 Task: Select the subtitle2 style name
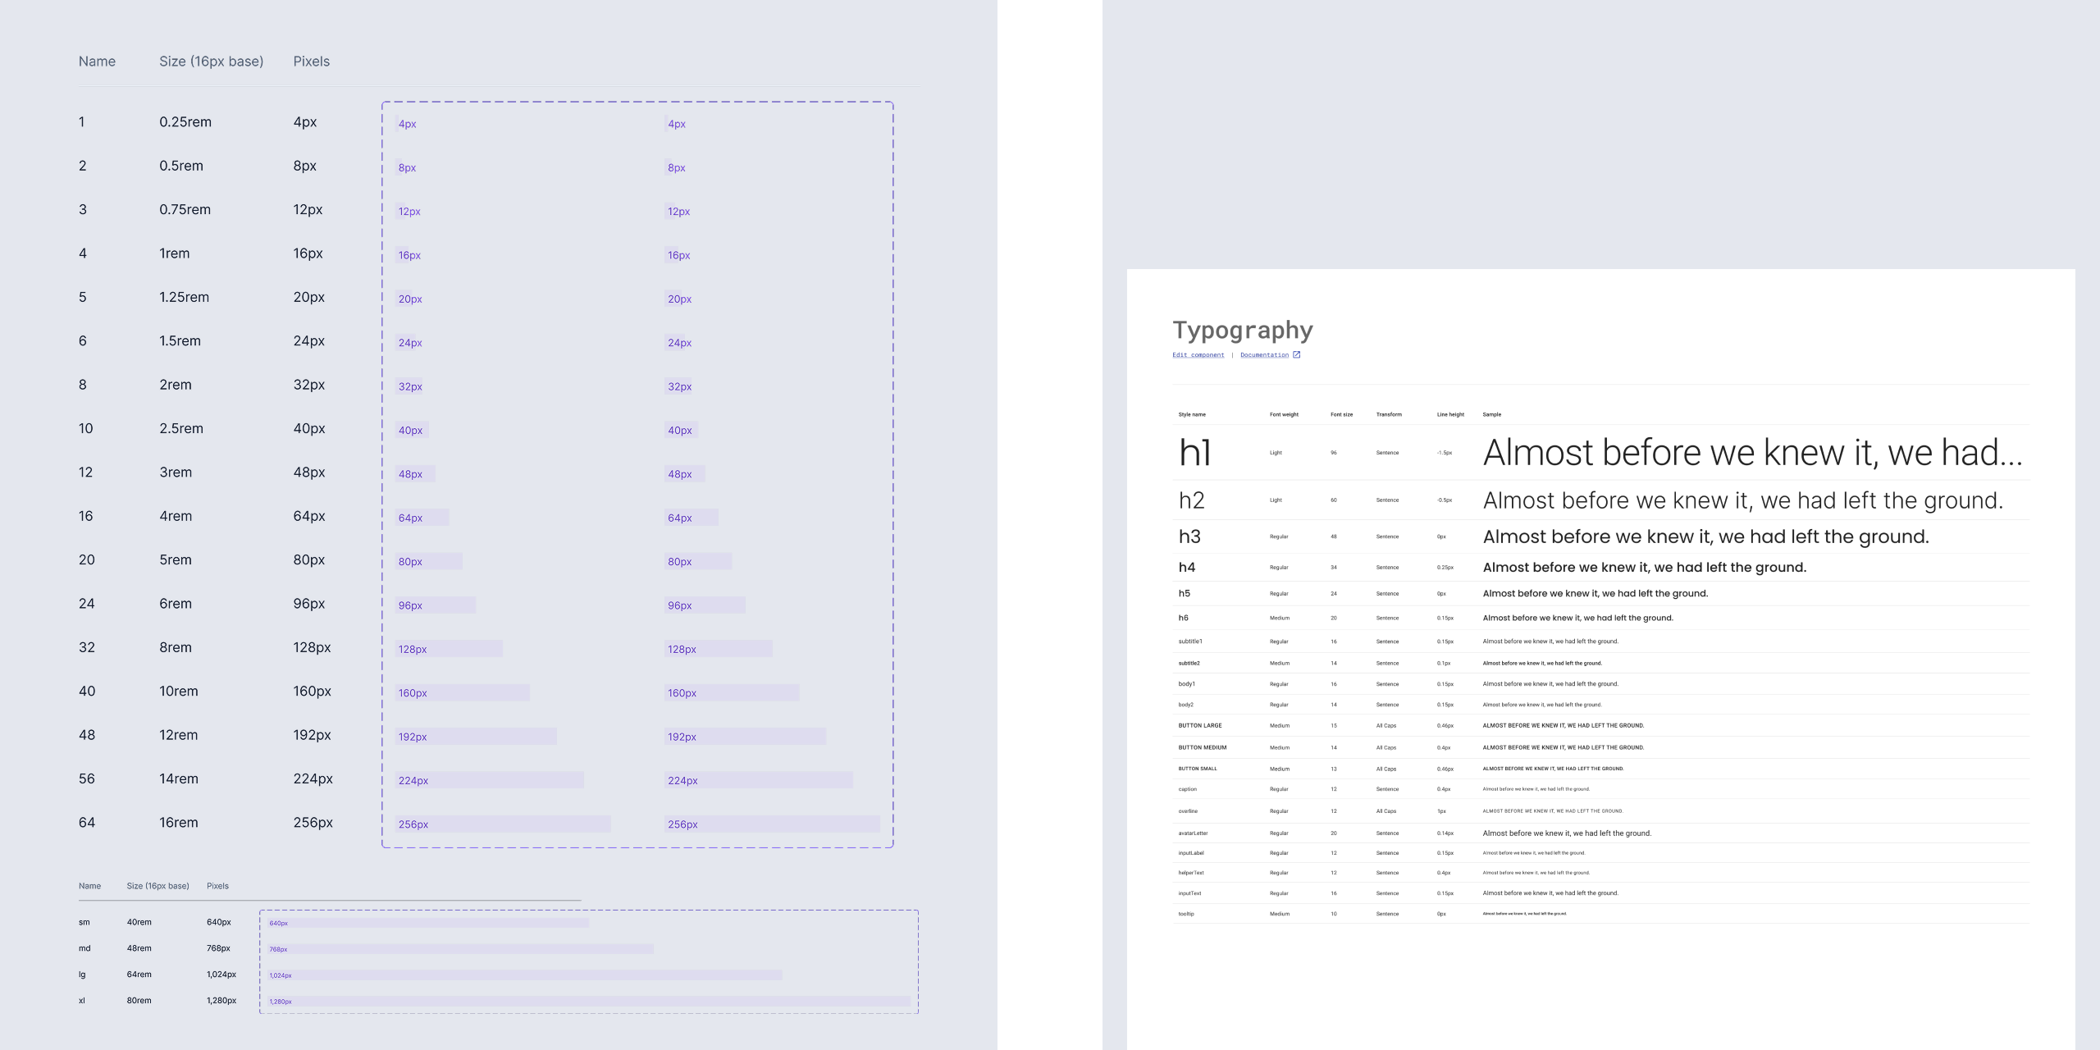coord(1189,664)
